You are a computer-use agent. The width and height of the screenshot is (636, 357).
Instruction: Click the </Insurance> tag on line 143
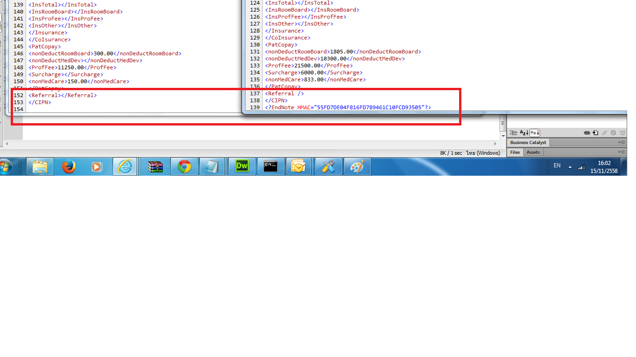tap(48, 33)
